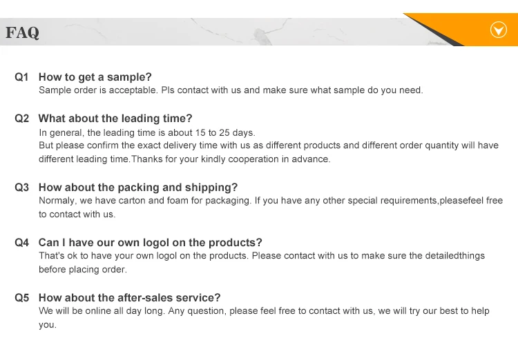Image resolution: width=518 pixels, height=349 pixels.
Task: Expand "How about the packing and shipping?" question
Action: 138,188
